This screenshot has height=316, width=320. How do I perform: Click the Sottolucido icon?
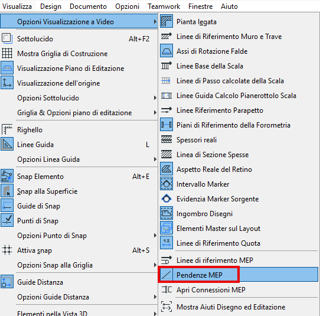(x=7, y=38)
